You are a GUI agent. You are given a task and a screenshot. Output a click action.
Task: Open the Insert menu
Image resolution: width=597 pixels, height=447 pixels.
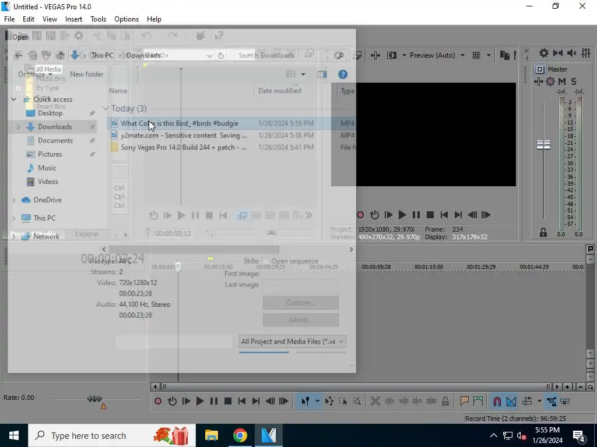[x=73, y=19]
